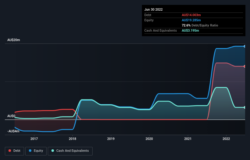Click the -AU$4m y-axis label
This screenshot has width=250, height=160.
[x=13, y=131]
